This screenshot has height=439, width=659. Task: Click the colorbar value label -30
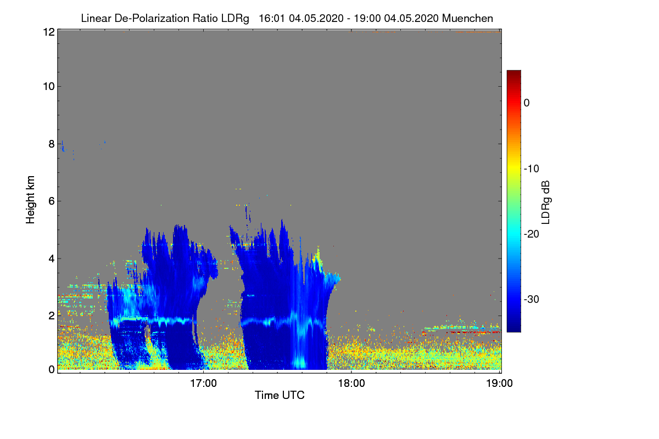click(532, 300)
